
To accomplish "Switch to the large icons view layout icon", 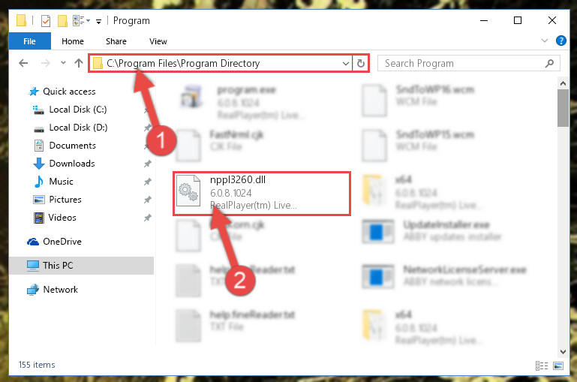I will tap(558, 365).
